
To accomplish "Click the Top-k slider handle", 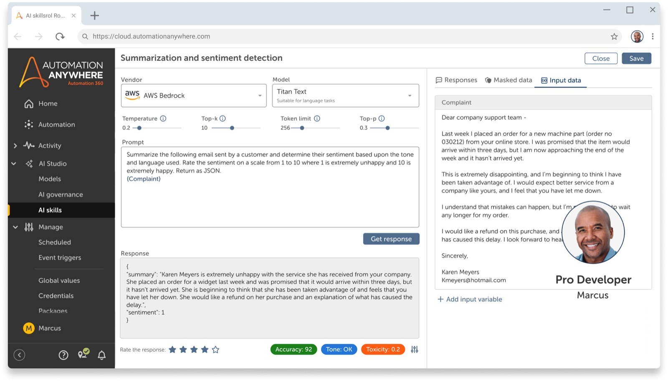I will [232, 128].
